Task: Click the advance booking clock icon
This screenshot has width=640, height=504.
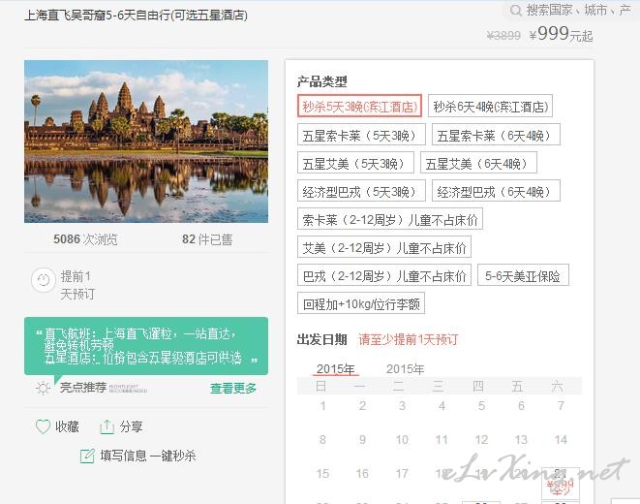Action: point(44,280)
